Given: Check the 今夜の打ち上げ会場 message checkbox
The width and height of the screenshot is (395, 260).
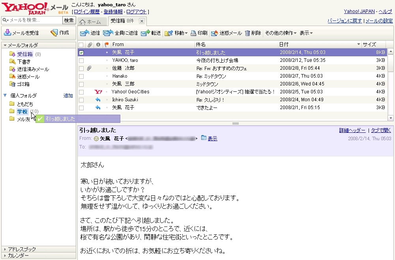Looking at the screenshot, I should click(x=81, y=61).
